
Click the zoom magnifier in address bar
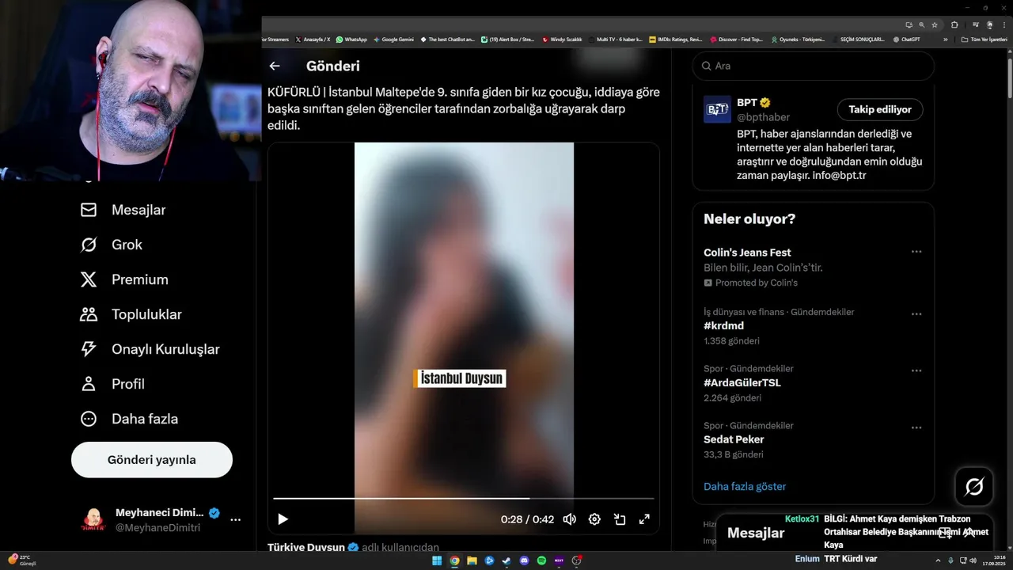(922, 25)
